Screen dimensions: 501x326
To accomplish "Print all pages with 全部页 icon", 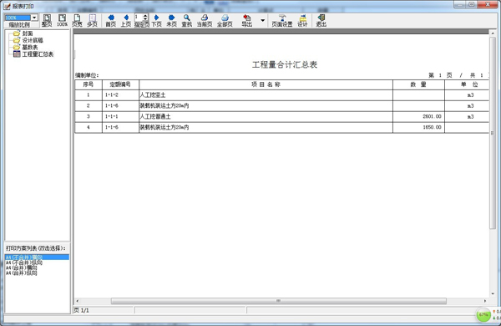I will [x=225, y=20].
